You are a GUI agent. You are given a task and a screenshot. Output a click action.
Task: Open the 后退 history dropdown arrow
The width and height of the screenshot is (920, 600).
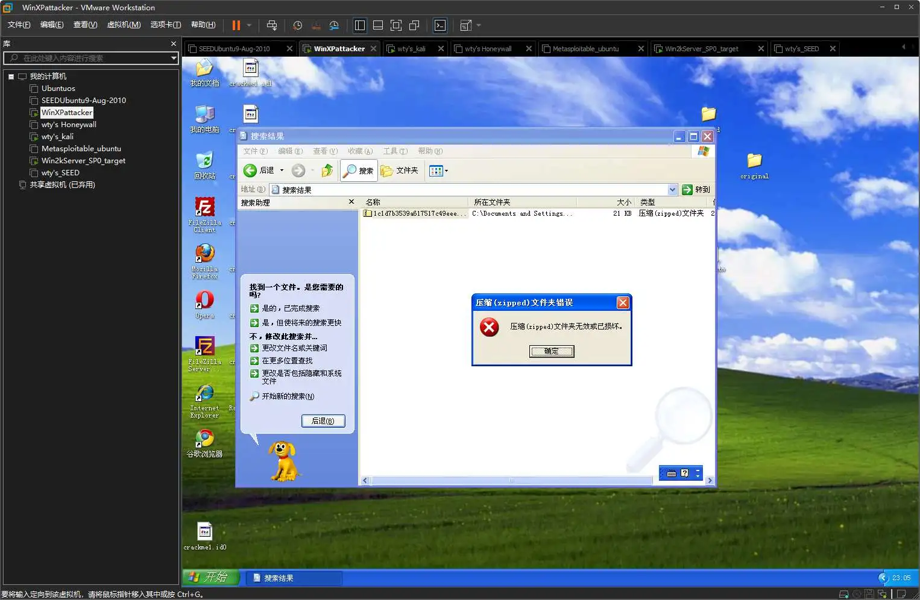282,170
